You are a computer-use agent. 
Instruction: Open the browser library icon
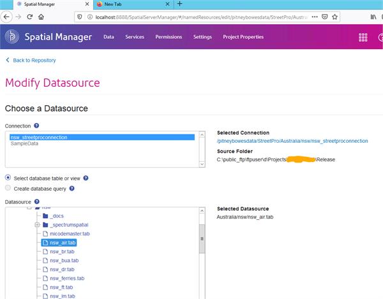pos(373,17)
